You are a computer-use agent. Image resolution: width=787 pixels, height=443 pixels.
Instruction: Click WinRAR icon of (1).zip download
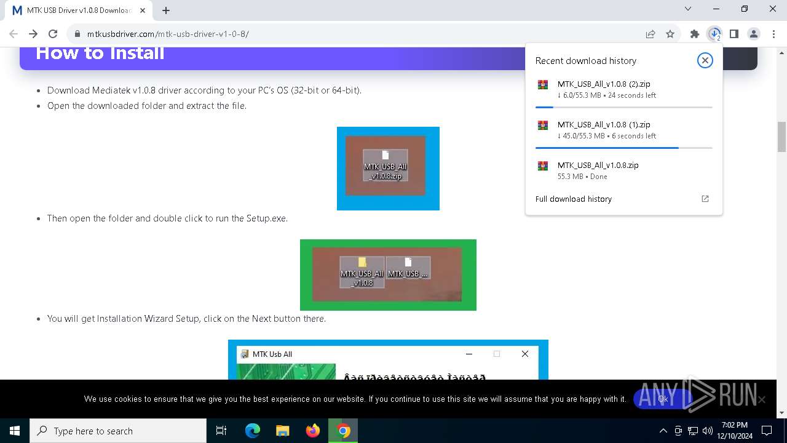coord(542,126)
